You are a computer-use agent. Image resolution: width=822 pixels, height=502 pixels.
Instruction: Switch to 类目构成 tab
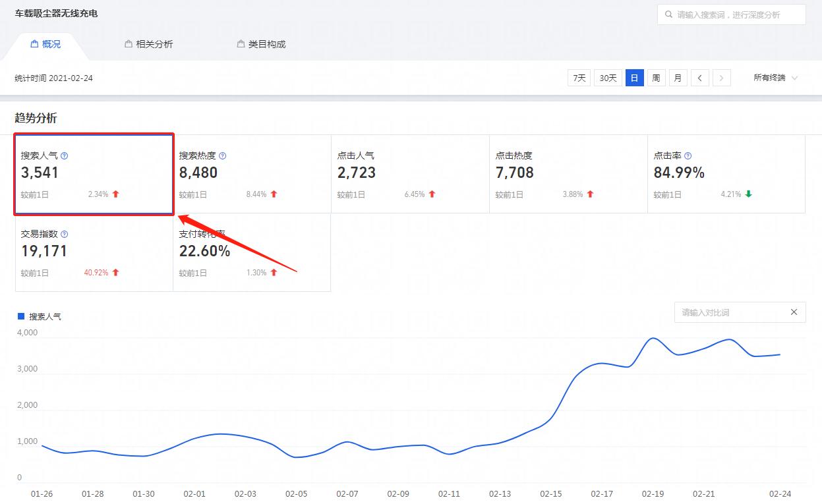261,44
